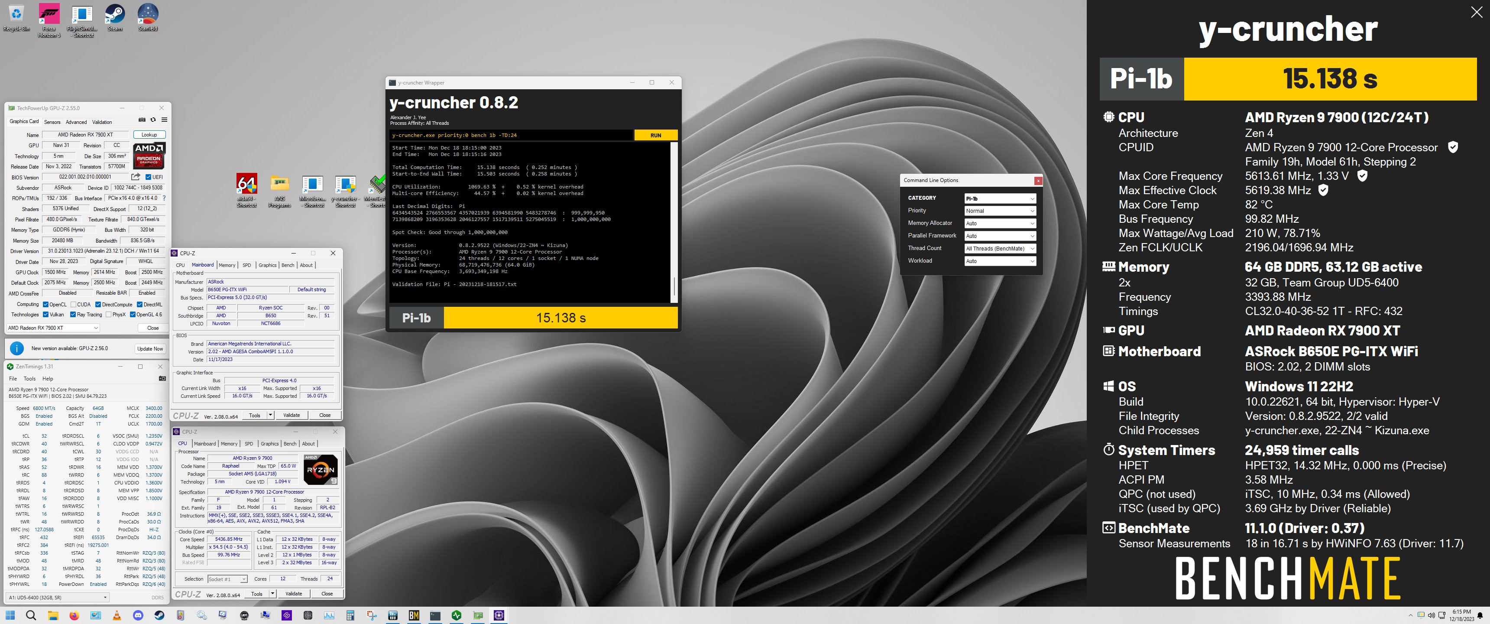This screenshot has width=1490, height=624.
Task: Open the Memory Allocator dropdown
Action: (1000, 224)
